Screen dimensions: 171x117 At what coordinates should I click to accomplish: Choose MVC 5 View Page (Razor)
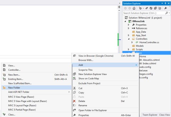[x=36, y=97]
